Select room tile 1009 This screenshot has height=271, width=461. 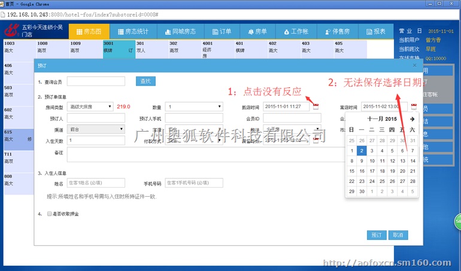[86, 49]
